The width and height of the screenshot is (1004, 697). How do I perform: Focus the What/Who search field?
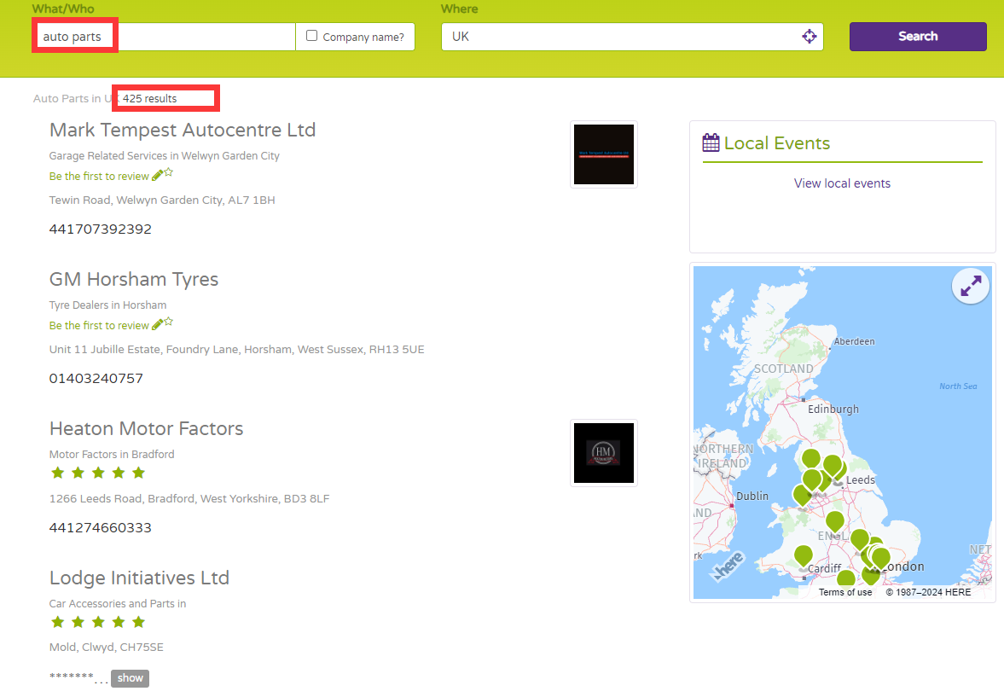click(164, 37)
